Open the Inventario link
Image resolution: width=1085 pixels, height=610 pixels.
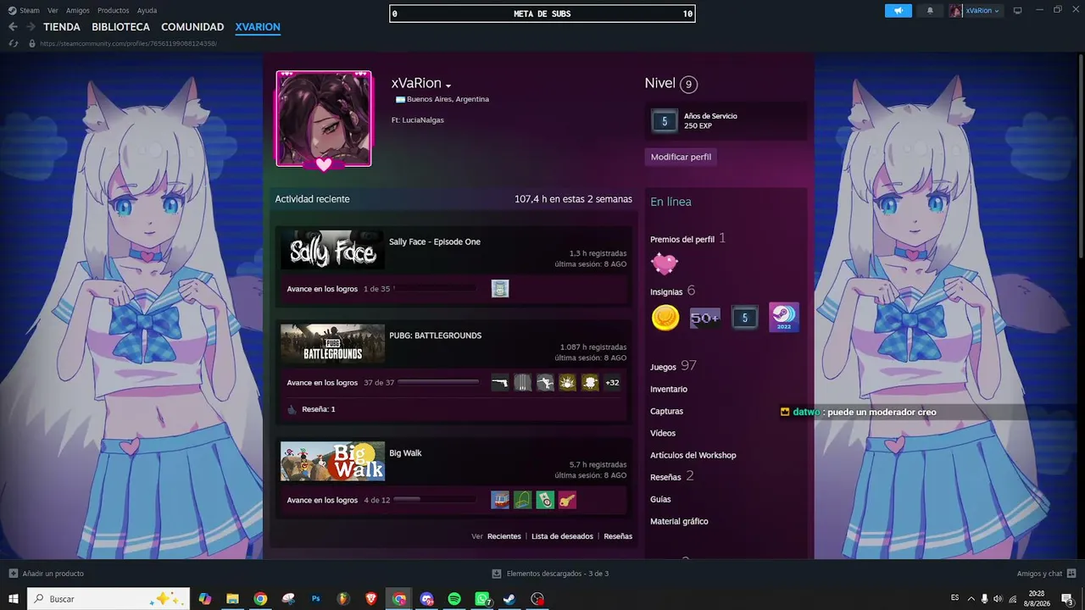(x=669, y=389)
